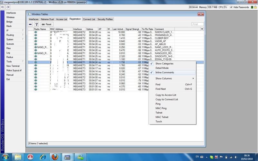Viewport: 258px width, 161px height.
Task: Open New Terminal from the sidebar
Action: coord(13,66)
